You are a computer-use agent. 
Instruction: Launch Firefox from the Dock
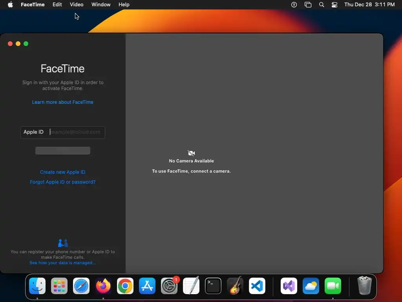(103, 286)
